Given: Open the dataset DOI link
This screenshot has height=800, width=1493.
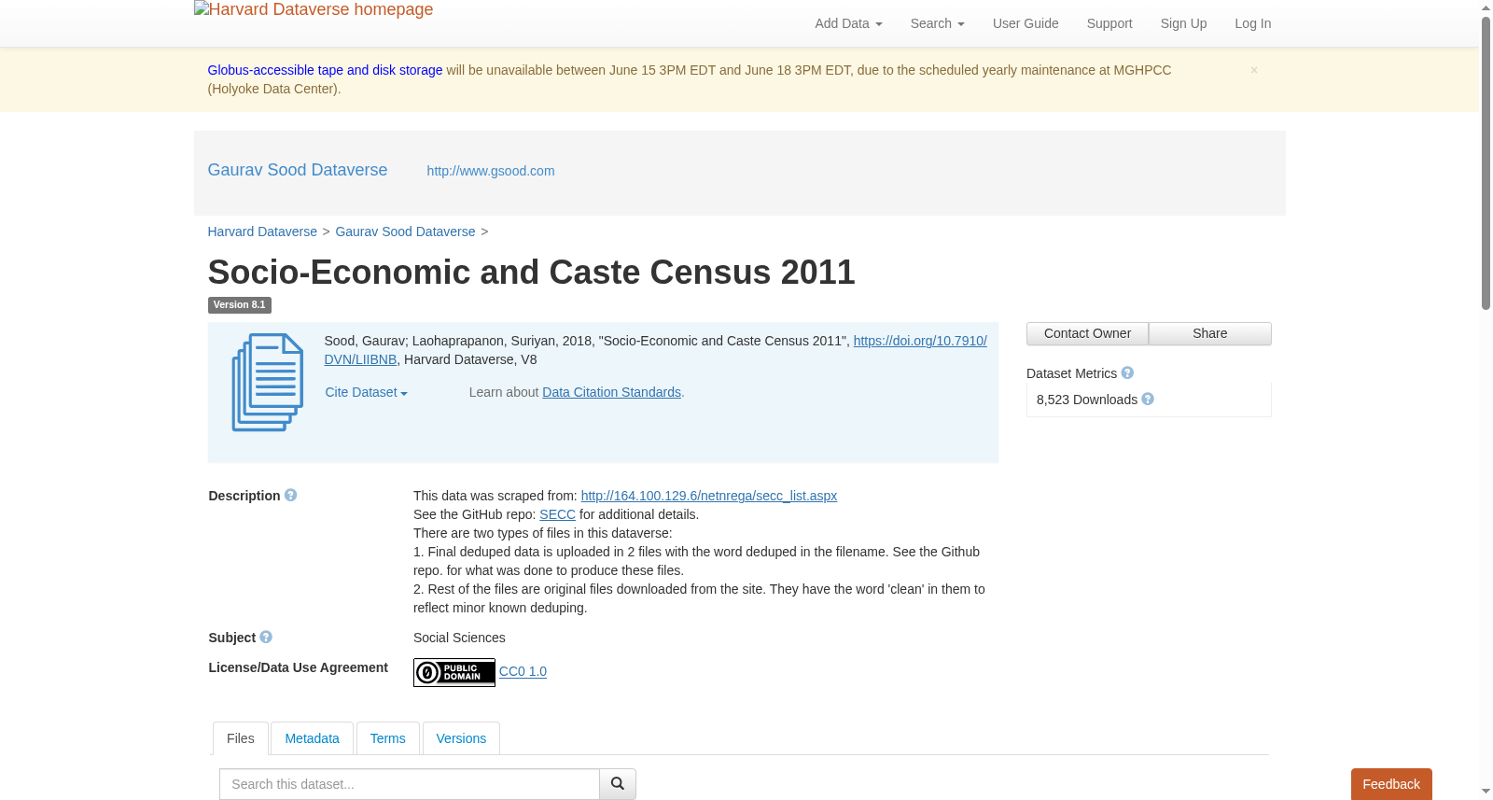Looking at the screenshot, I should point(920,341).
